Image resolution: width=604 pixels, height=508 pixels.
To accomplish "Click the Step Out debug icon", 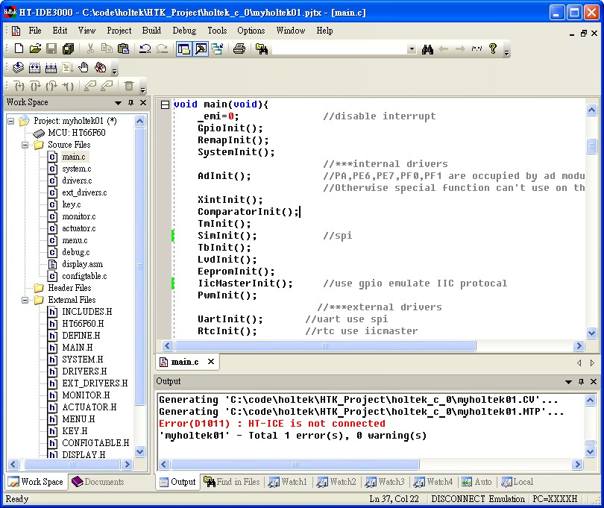I will click(51, 86).
